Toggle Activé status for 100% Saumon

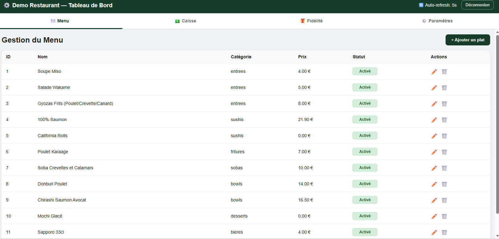tap(365, 119)
